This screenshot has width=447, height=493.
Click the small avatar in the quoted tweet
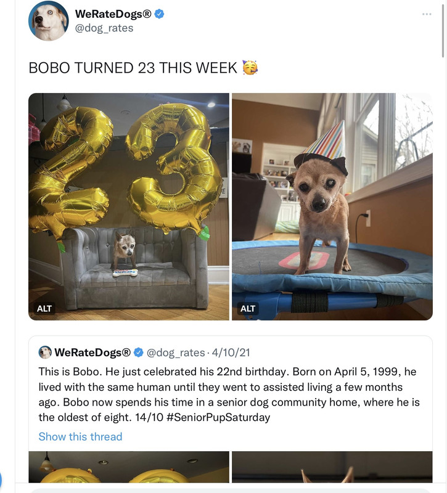[x=45, y=352]
